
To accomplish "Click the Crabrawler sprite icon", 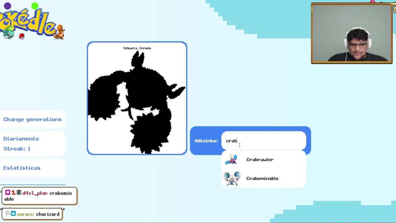I will coord(231,160).
